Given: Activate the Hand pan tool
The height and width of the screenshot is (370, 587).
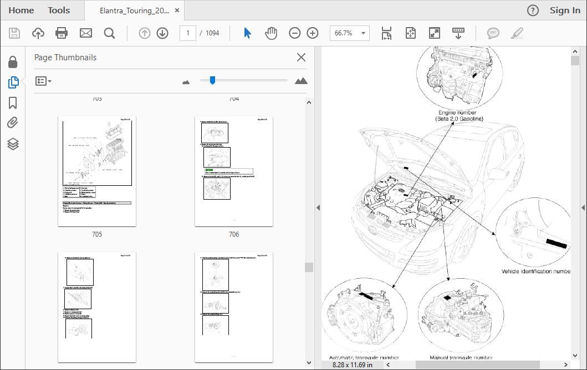Looking at the screenshot, I should point(271,33).
